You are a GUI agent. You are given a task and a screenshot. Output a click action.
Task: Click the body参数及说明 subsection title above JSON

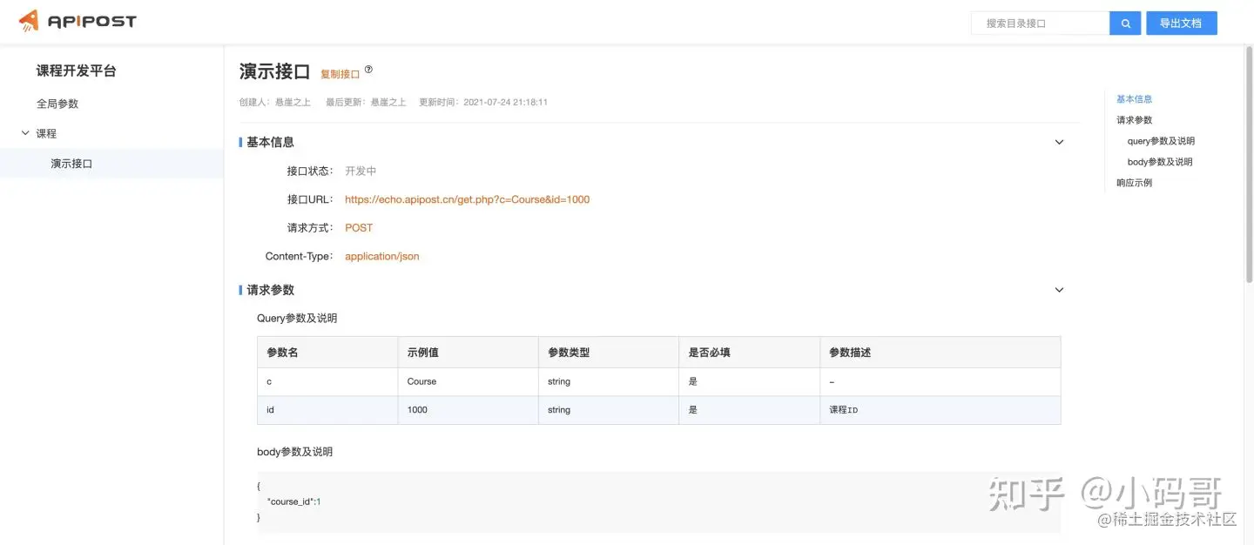click(x=294, y=452)
